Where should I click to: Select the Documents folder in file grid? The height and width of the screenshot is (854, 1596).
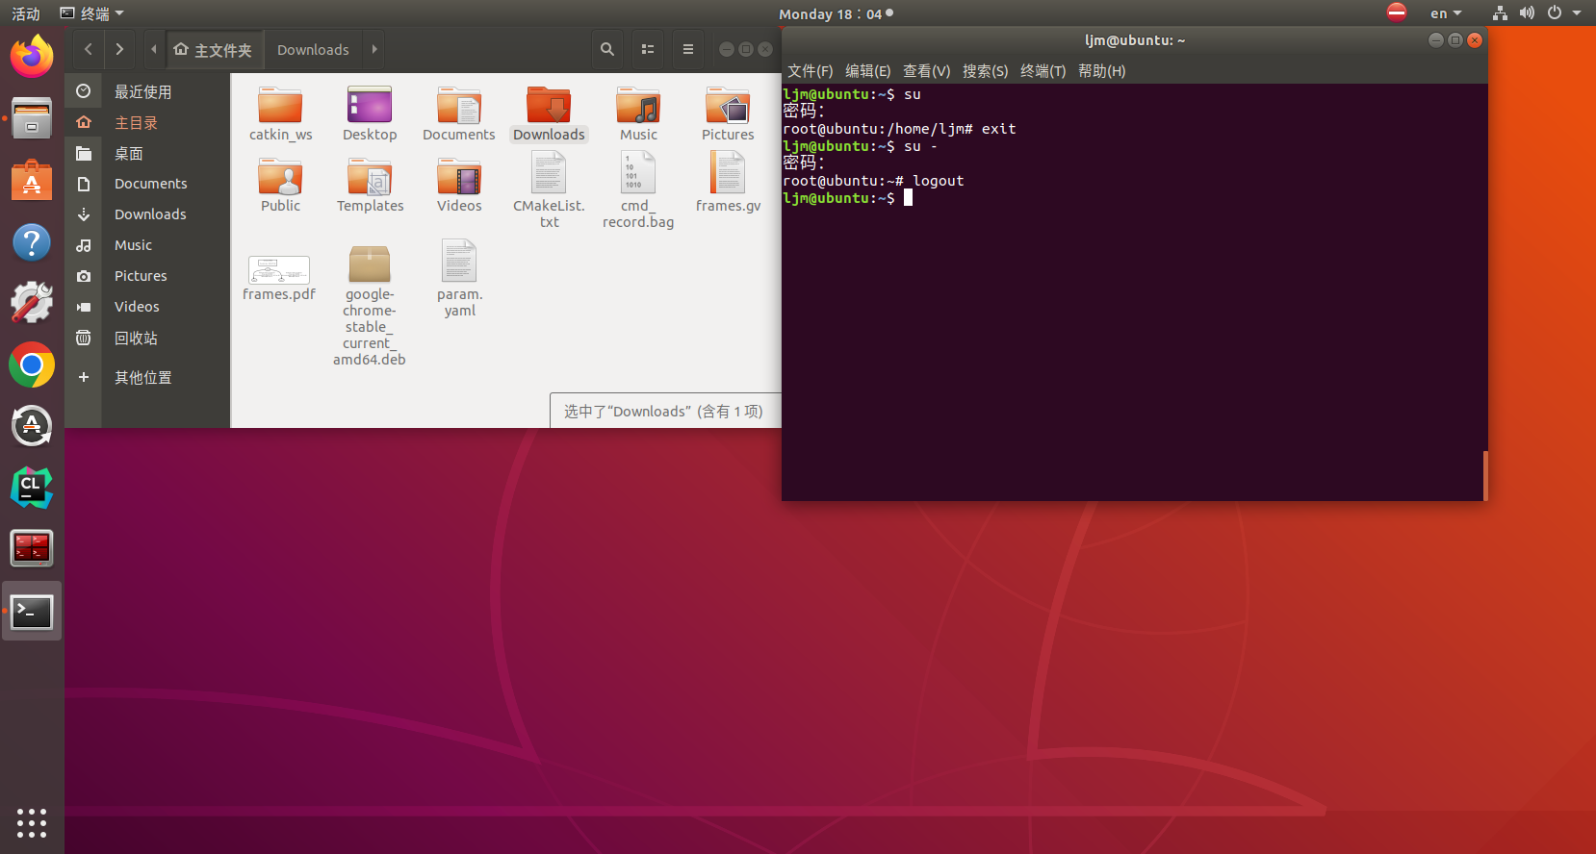(x=459, y=113)
